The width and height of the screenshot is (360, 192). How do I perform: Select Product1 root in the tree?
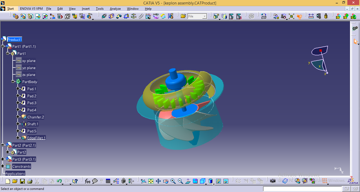point(14,40)
